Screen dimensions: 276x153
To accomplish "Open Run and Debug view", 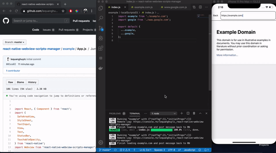I will (x=101, y=38).
